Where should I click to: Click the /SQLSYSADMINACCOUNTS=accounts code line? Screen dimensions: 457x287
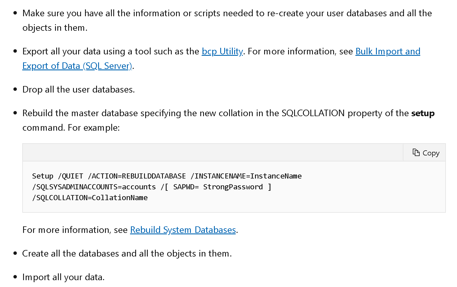pos(151,187)
